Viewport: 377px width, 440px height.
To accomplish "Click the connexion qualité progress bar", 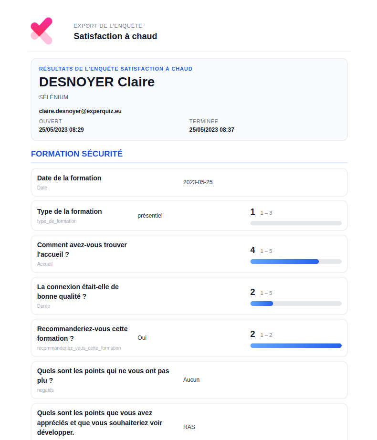I will (x=296, y=304).
